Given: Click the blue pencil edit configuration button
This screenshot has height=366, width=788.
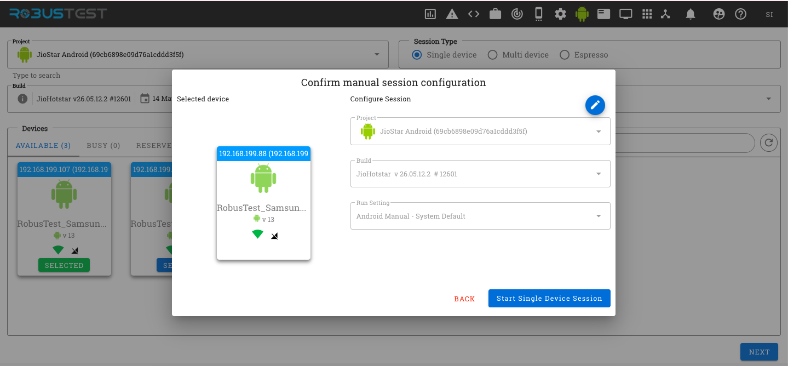Looking at the screenshot, I should (x=595, y=105).
